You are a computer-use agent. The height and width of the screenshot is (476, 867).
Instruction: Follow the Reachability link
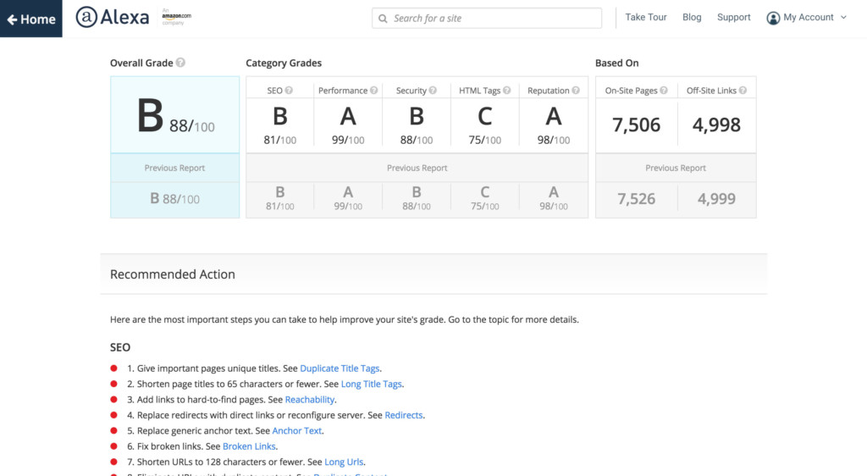coord(310,400)
